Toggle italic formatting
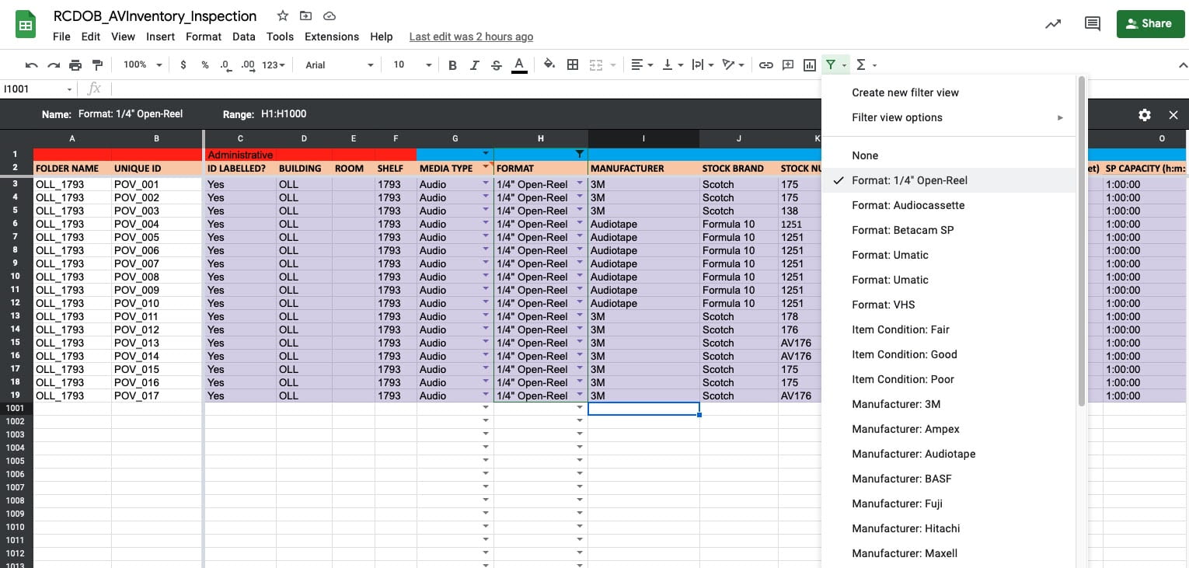The image size is (1189, 568). (x=474, y=65)
